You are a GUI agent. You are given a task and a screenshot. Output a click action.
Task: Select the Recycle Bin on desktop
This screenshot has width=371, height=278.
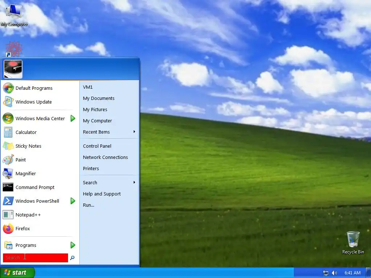tap(353, 243)
